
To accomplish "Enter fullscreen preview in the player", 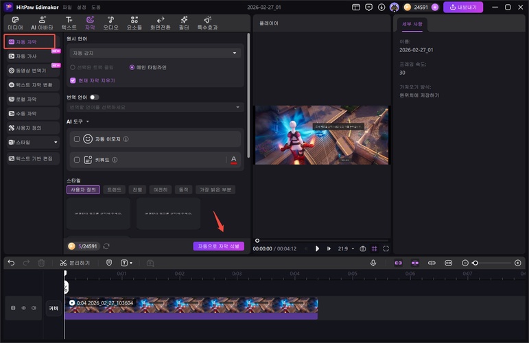I will (x=386, y=248).
